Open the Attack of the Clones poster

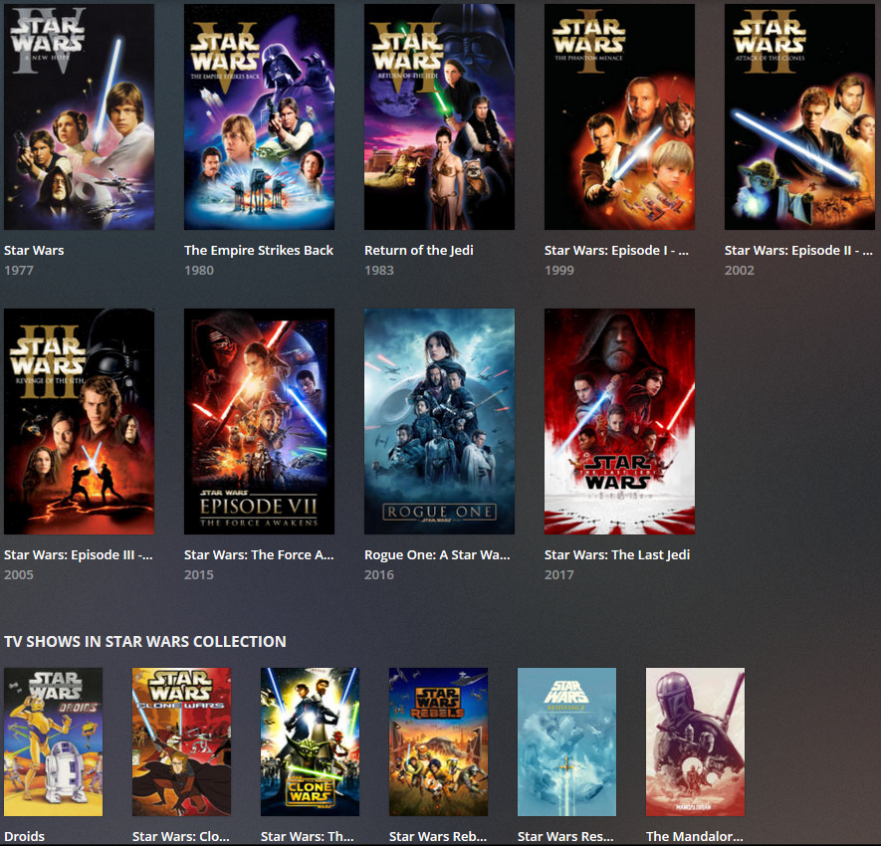coord(799,116)
